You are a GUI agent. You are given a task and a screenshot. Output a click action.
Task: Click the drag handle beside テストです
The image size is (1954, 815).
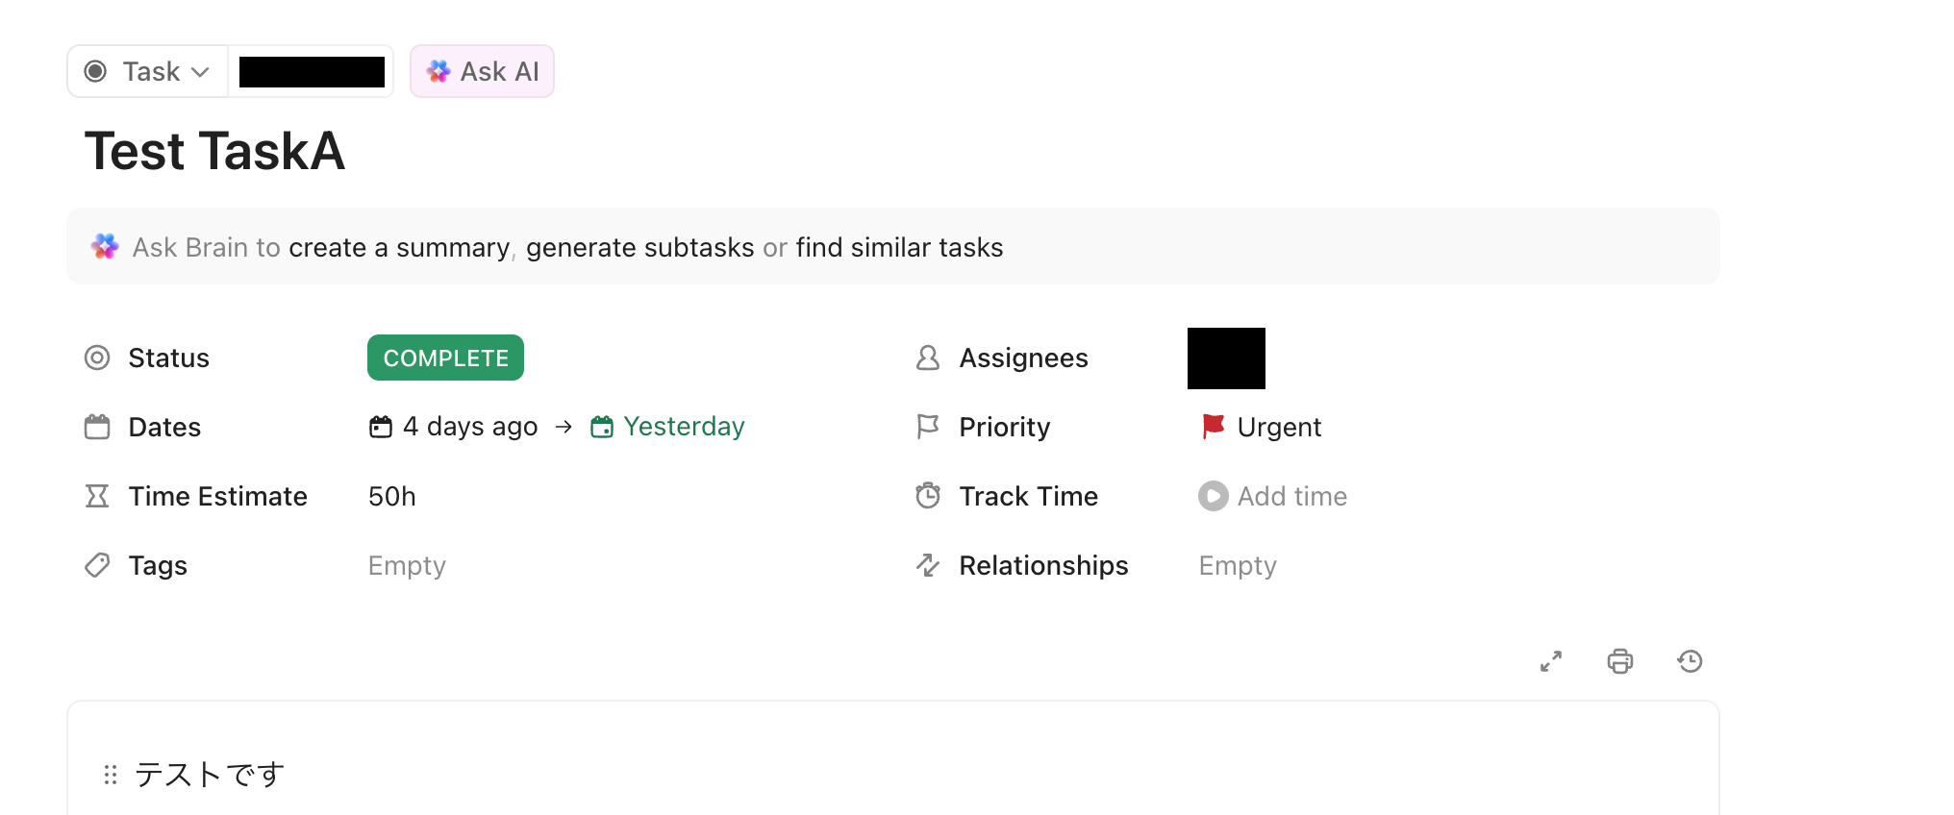(x=111, y=775)
